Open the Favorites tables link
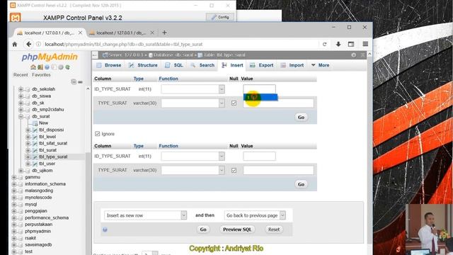453x255 pixels. [x=41, y=75]
